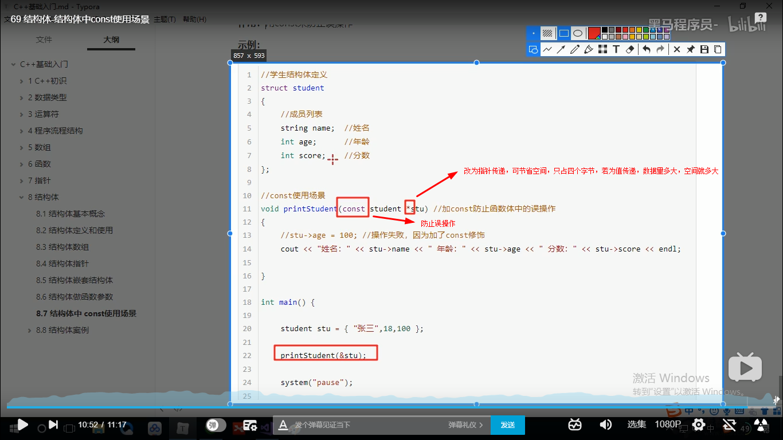Select the arrow annotation tool
The image size is (783, 440).
(x=561, y=49)
